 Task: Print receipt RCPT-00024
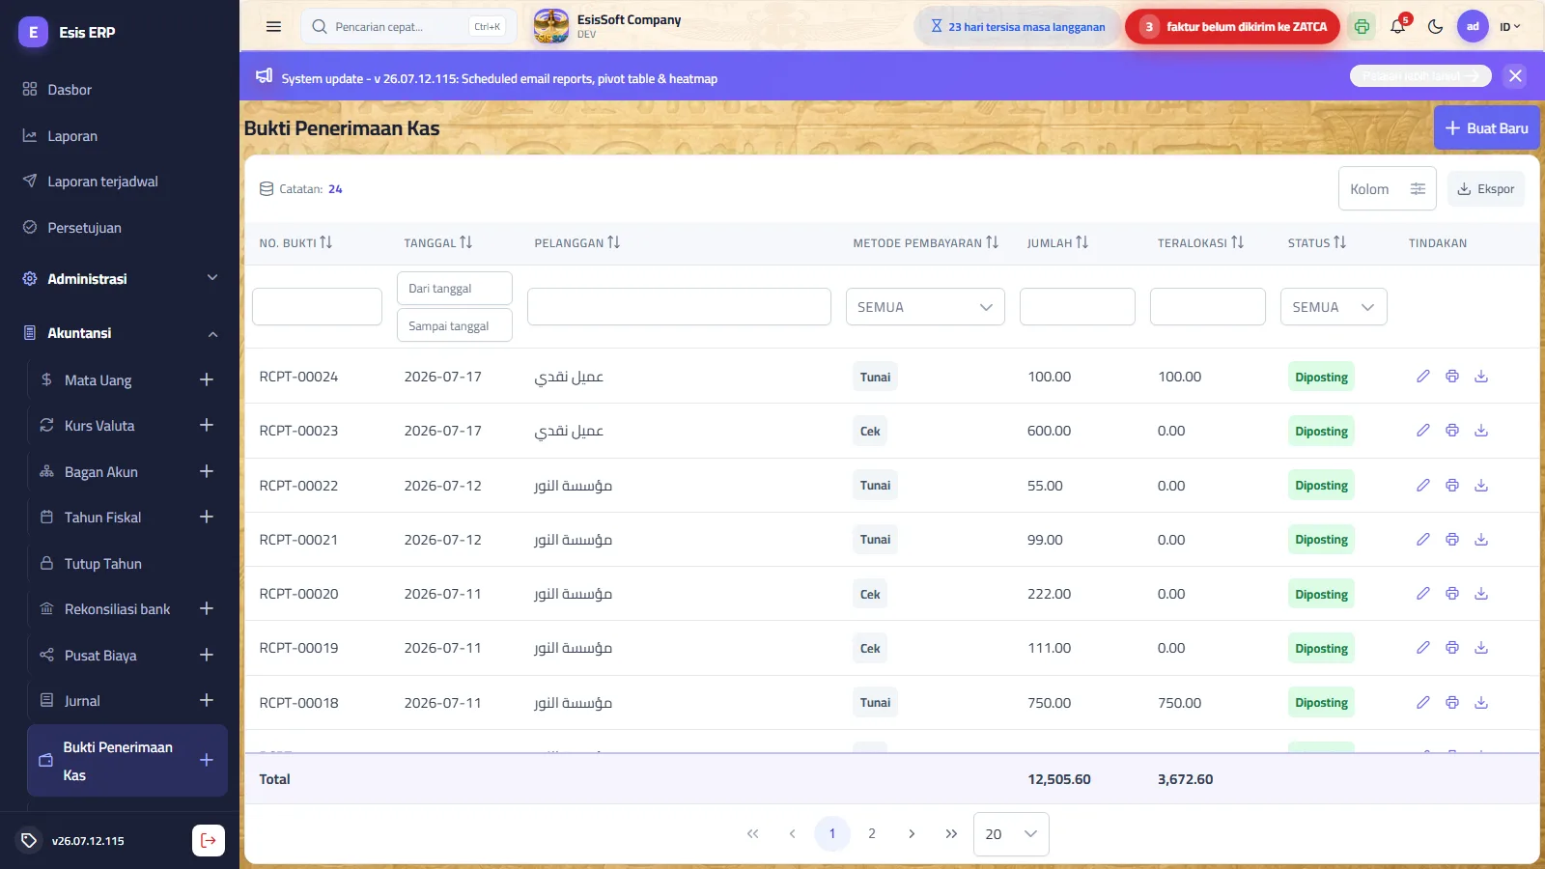pos(1452,377)
